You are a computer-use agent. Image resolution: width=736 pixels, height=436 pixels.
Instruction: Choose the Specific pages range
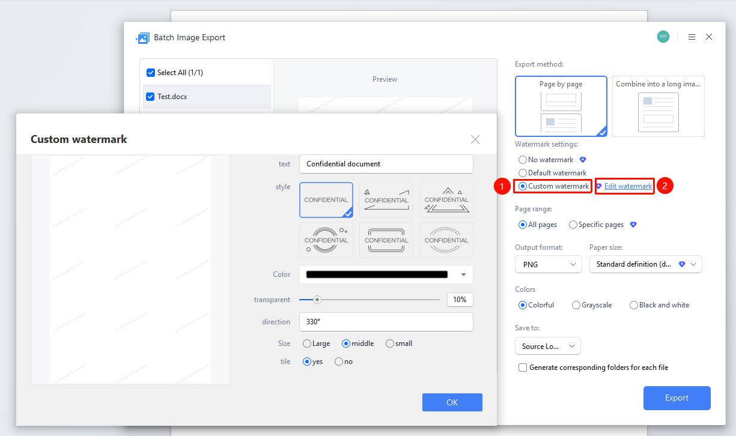tap(573, 225)
